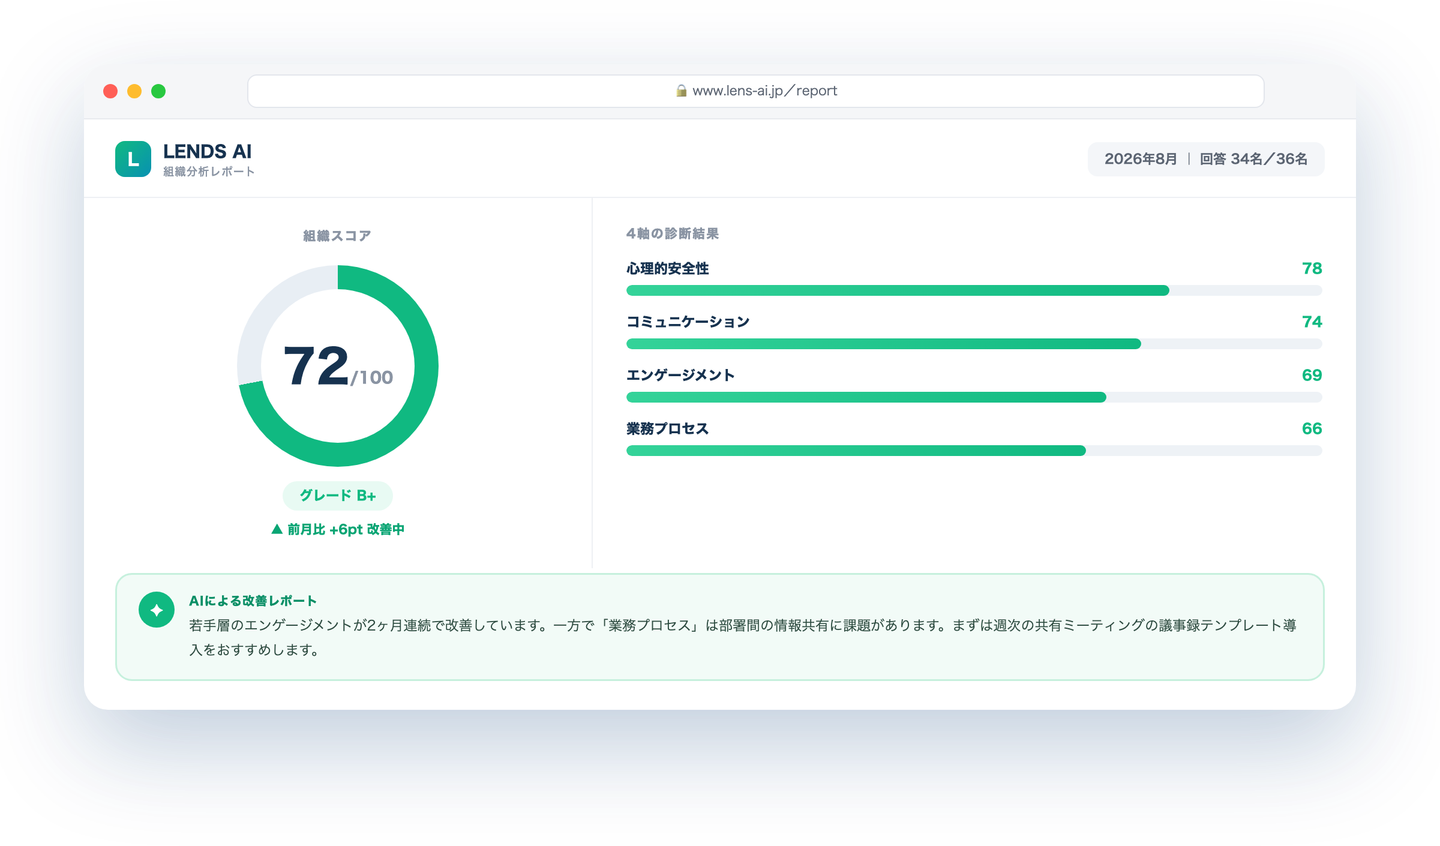1440x846 pixels.
Task: Click the AIによる改善レポート heading
Action: point(253,601)
